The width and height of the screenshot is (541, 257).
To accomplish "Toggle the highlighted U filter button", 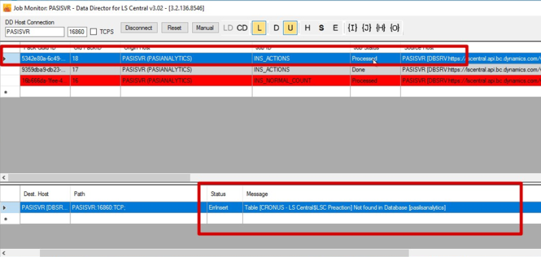I will [x=290, y=28].
